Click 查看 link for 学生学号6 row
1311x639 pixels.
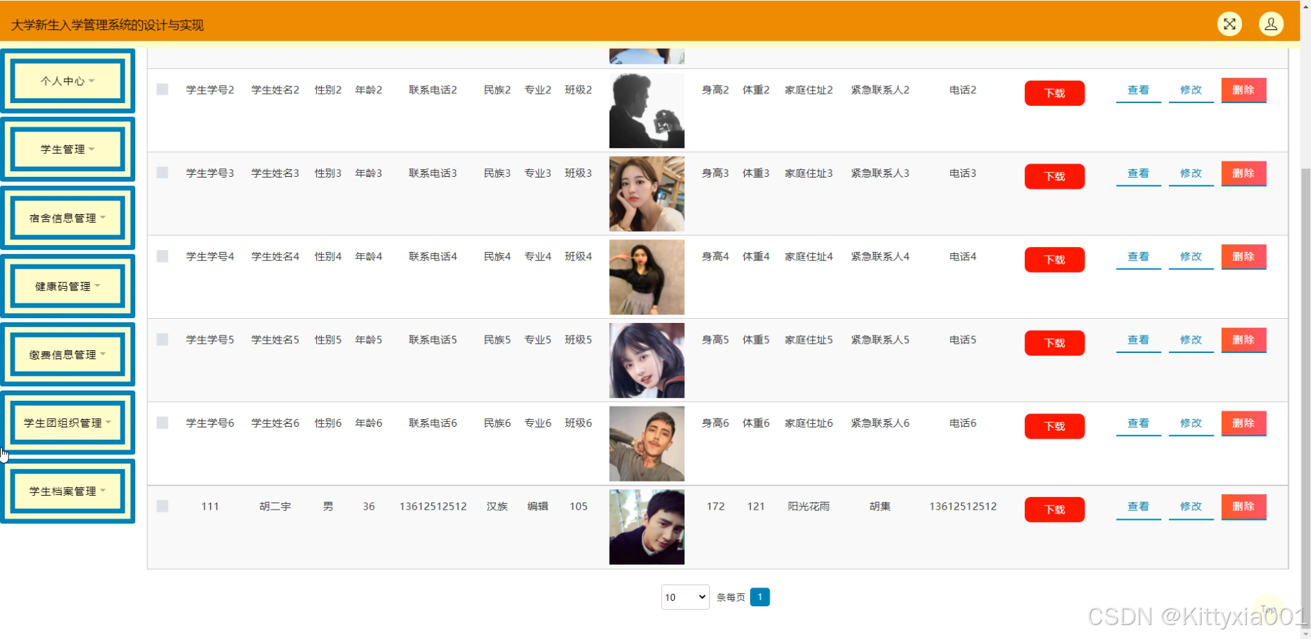click(1138, 423)
